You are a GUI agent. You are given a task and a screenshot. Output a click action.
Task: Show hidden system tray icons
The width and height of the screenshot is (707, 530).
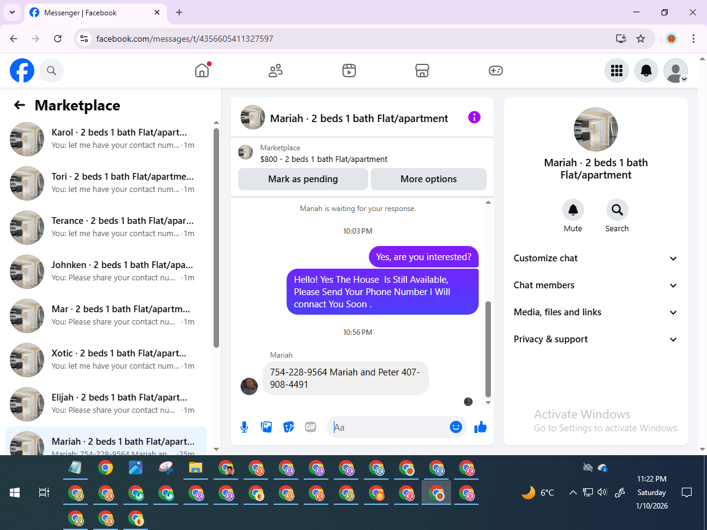(573, 493)
